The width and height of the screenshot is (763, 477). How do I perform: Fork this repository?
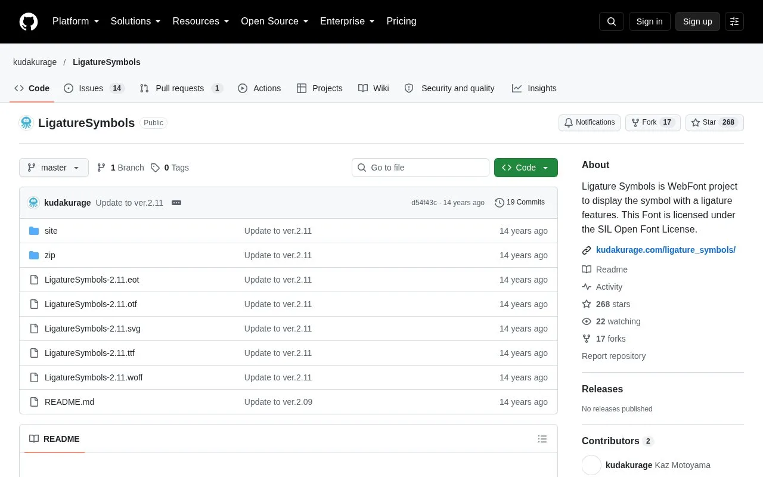tap(653, 123)
